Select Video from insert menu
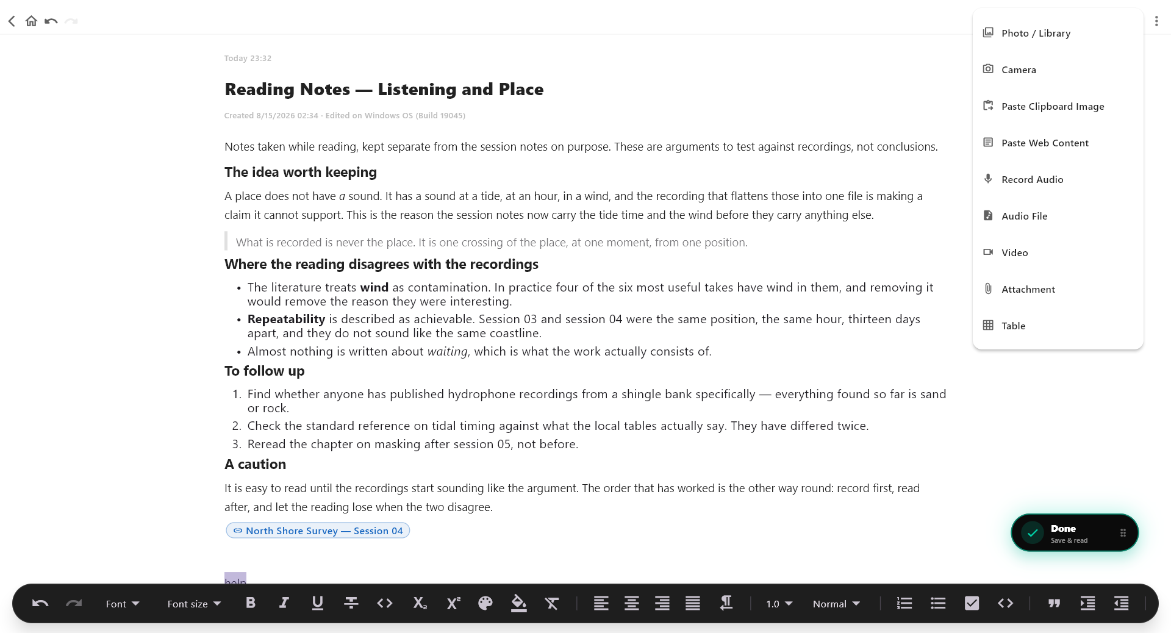The image size is (1171, 633). pyautogui.click(x=1058, y=252)
